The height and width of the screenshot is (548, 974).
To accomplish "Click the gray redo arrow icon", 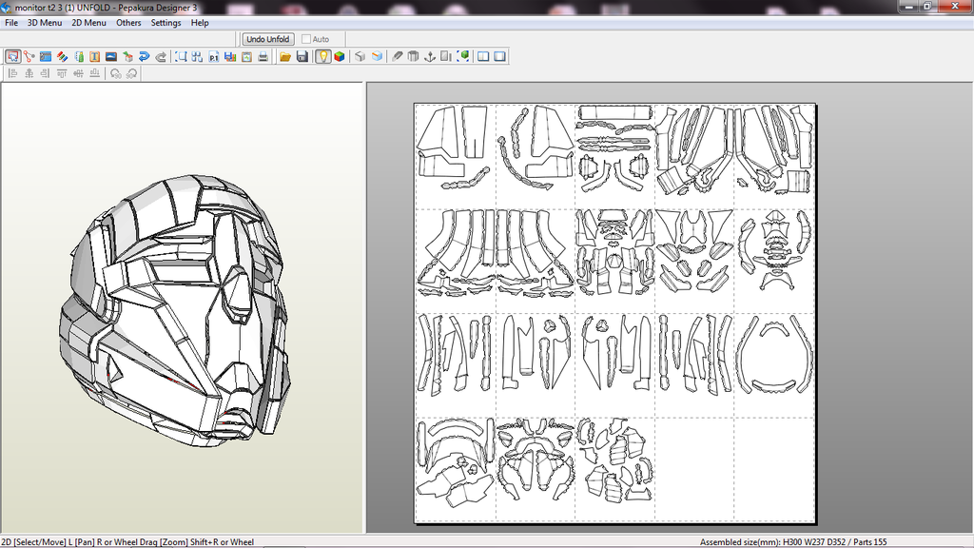I will 161,57.
